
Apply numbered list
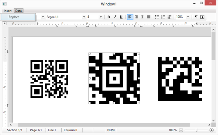pos(163,17)
